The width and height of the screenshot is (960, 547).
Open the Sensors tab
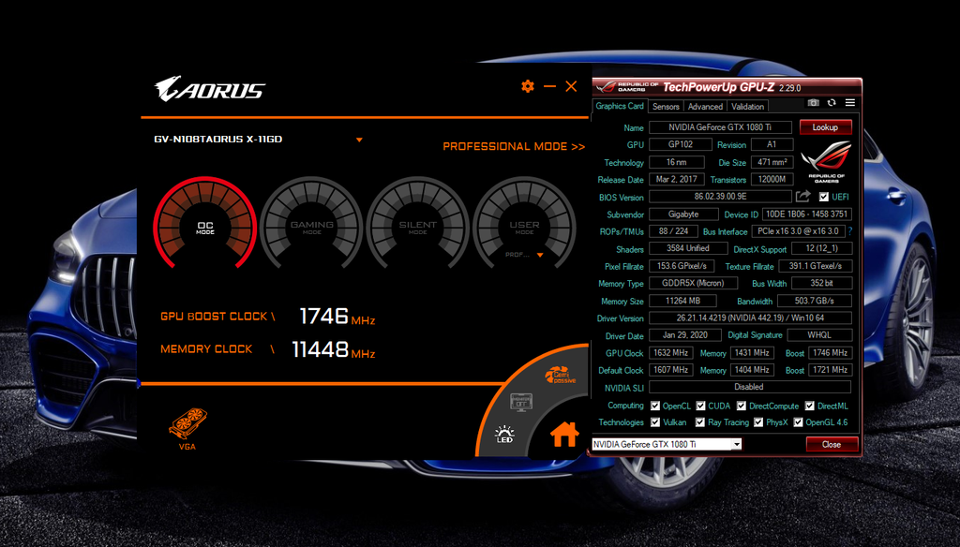click(666, 107)
